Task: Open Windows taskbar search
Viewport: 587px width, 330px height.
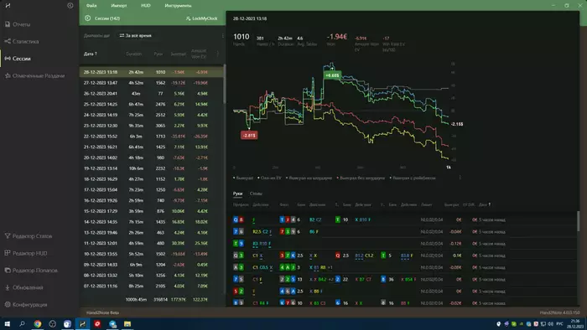Action: pyautogui.click(x=22, y=324)
